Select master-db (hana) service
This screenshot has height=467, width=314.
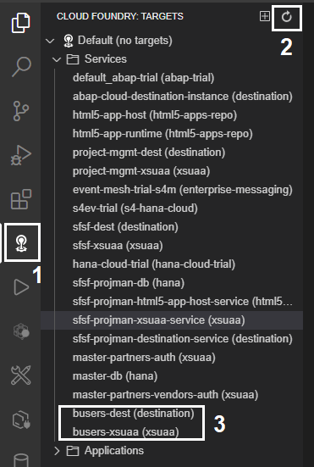pos(115,376)
